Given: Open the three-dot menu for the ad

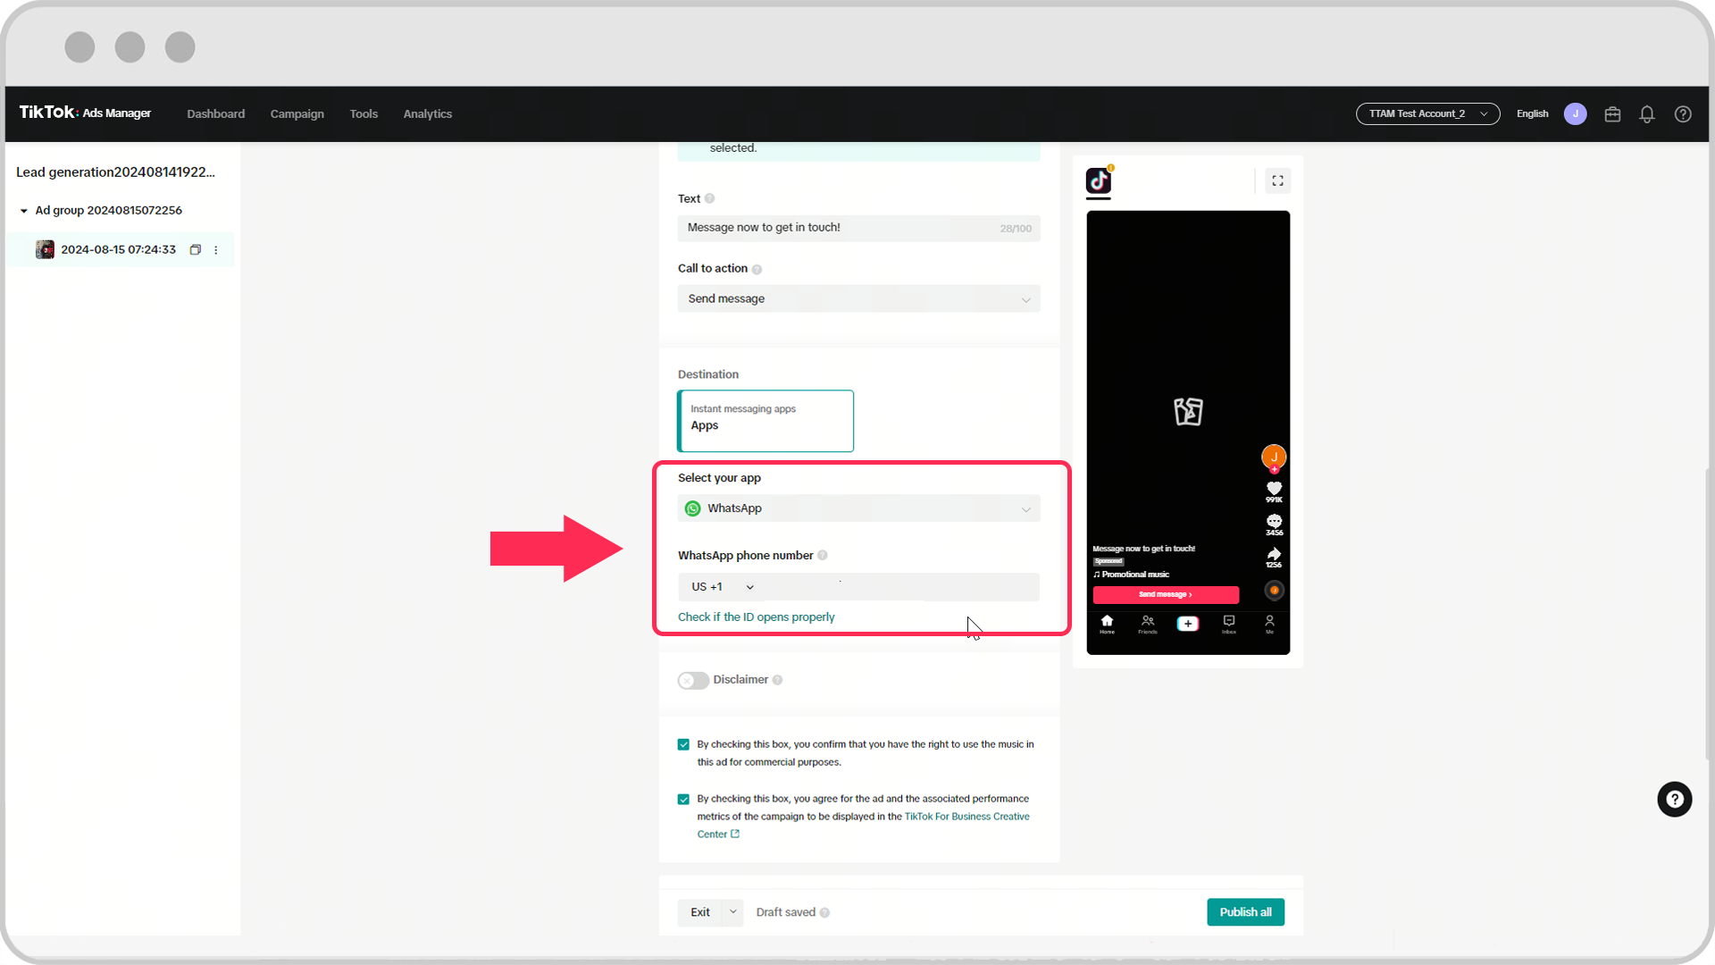Looking at the screenshot, I should point(216,250).
